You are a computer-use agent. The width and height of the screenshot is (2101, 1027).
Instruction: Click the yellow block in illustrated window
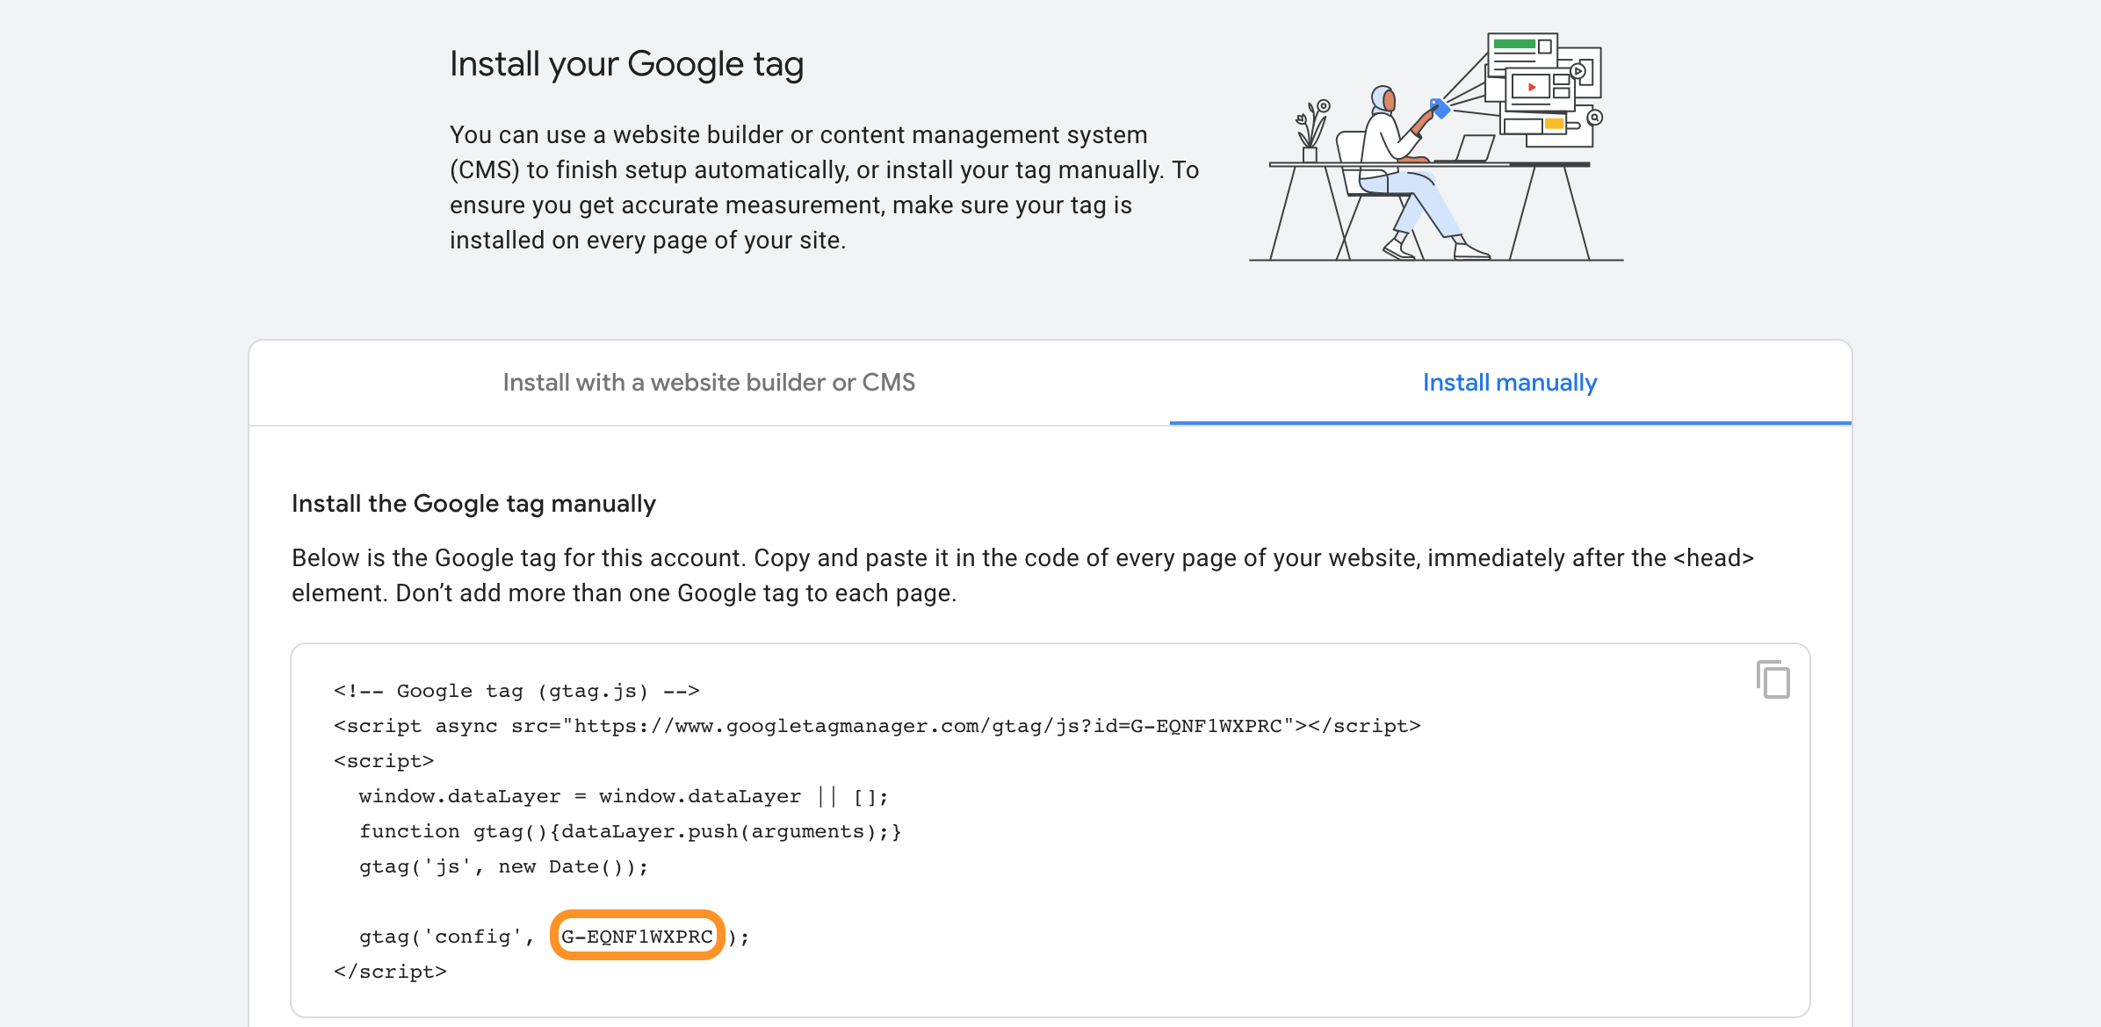pos(1554,124)
